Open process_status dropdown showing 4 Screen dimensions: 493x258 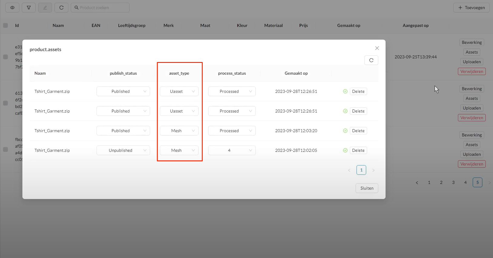click(232, 150)
